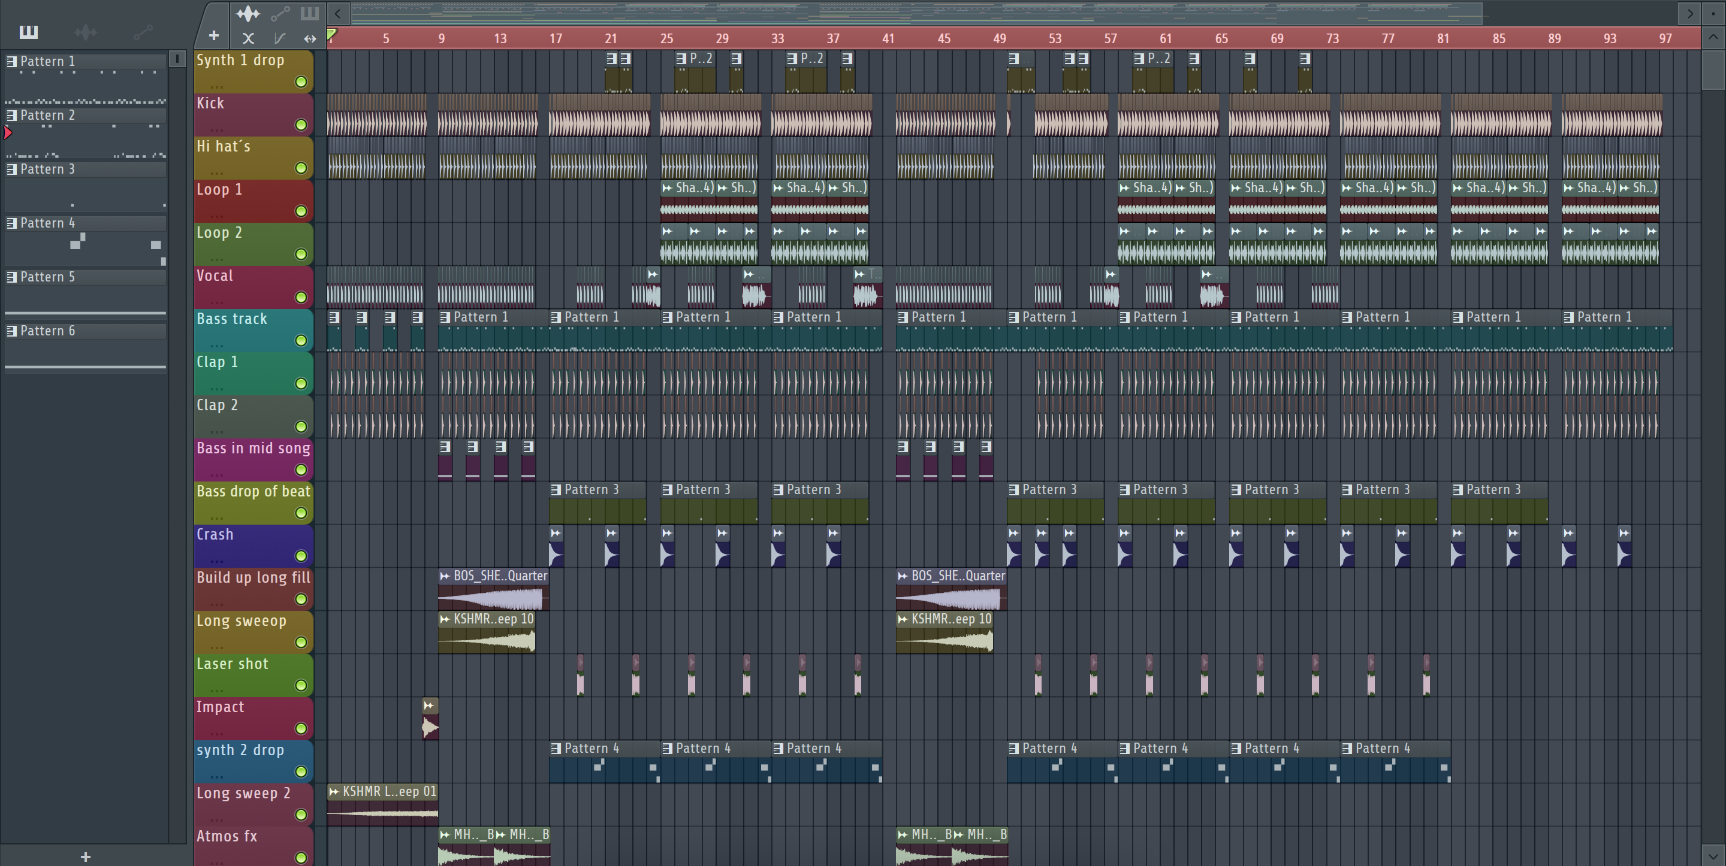
Task: Focus audio clips in playlist toolbar
Action: click(x=248, y=13)
